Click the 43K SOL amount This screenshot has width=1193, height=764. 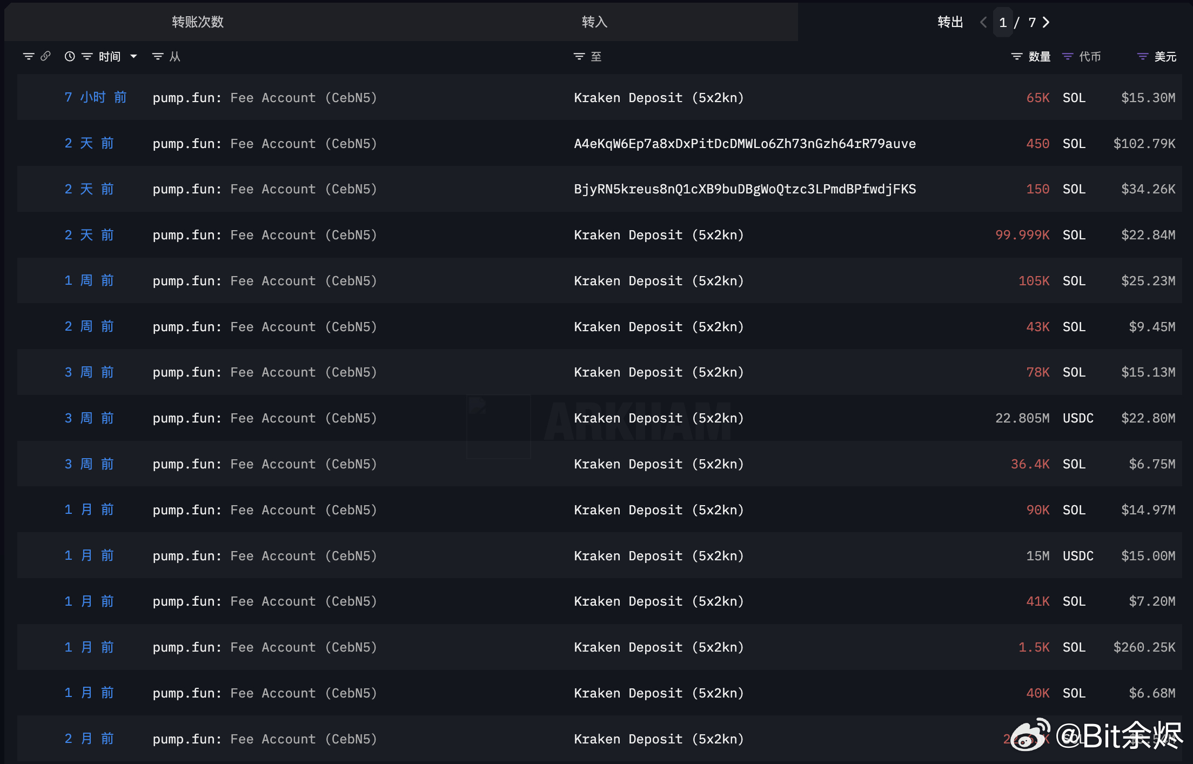point(1038,327)
